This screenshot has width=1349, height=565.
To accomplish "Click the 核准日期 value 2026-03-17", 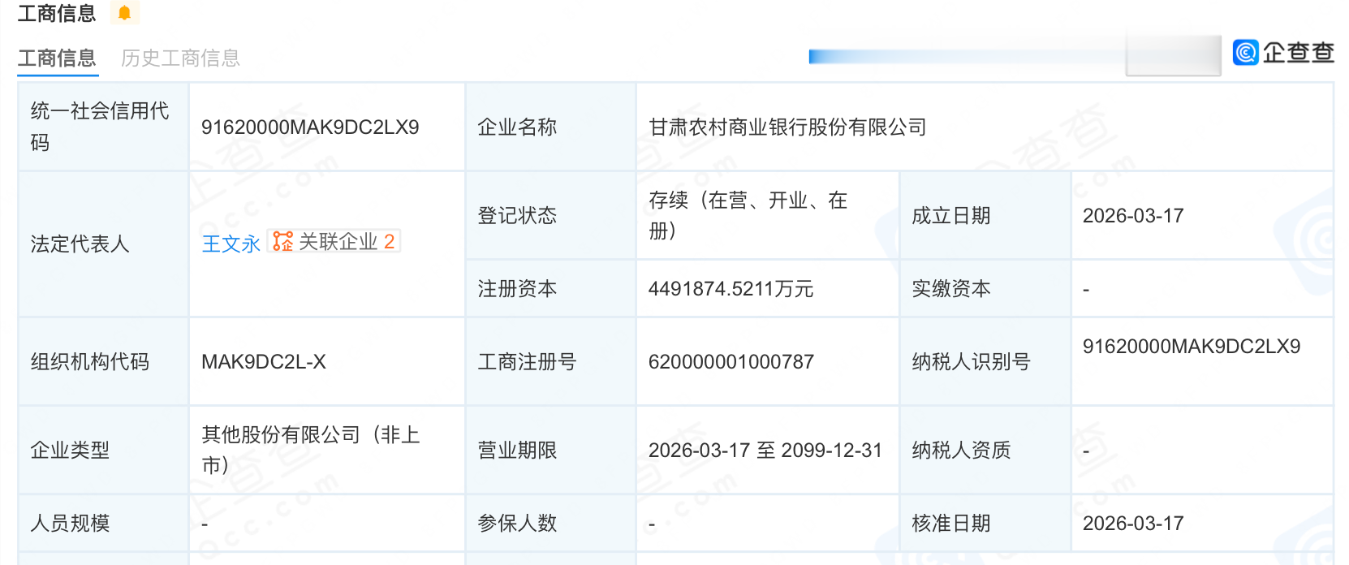I will [1133, 524].
